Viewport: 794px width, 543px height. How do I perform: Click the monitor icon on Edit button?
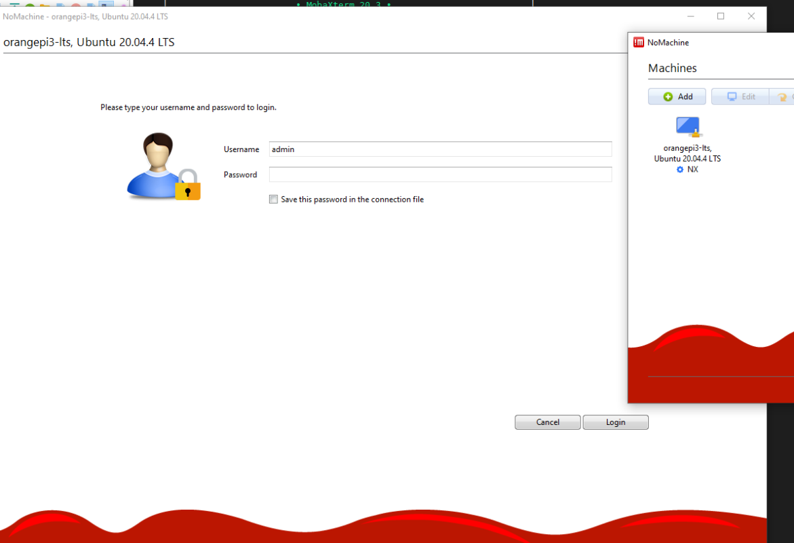pyautogui.click(x=732, y=96)
